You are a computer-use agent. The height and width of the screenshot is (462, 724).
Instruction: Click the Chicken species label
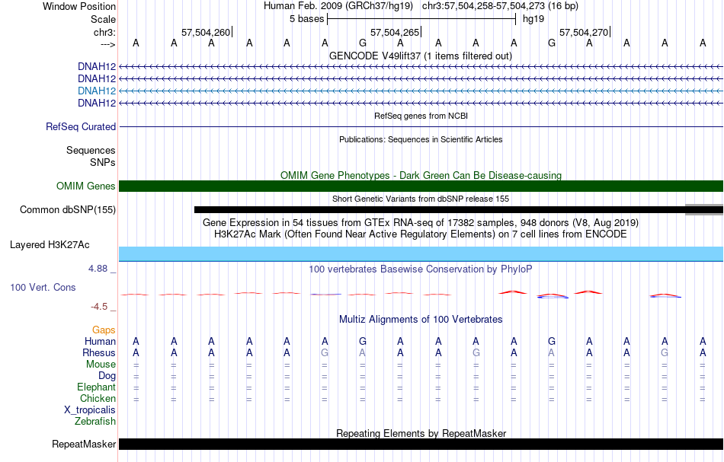point(98,398)
